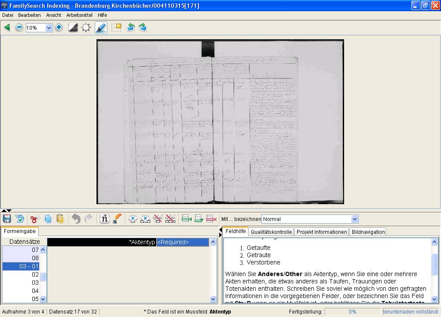Open brightness and contrast adjustment icon
Screen dimensions: 441x317
pyautogui.click(x=86, y=28)
